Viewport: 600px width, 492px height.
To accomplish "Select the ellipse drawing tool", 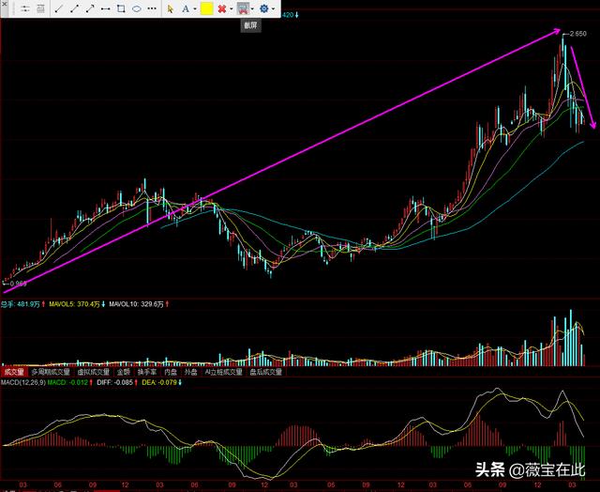I will tap(137, 8).
